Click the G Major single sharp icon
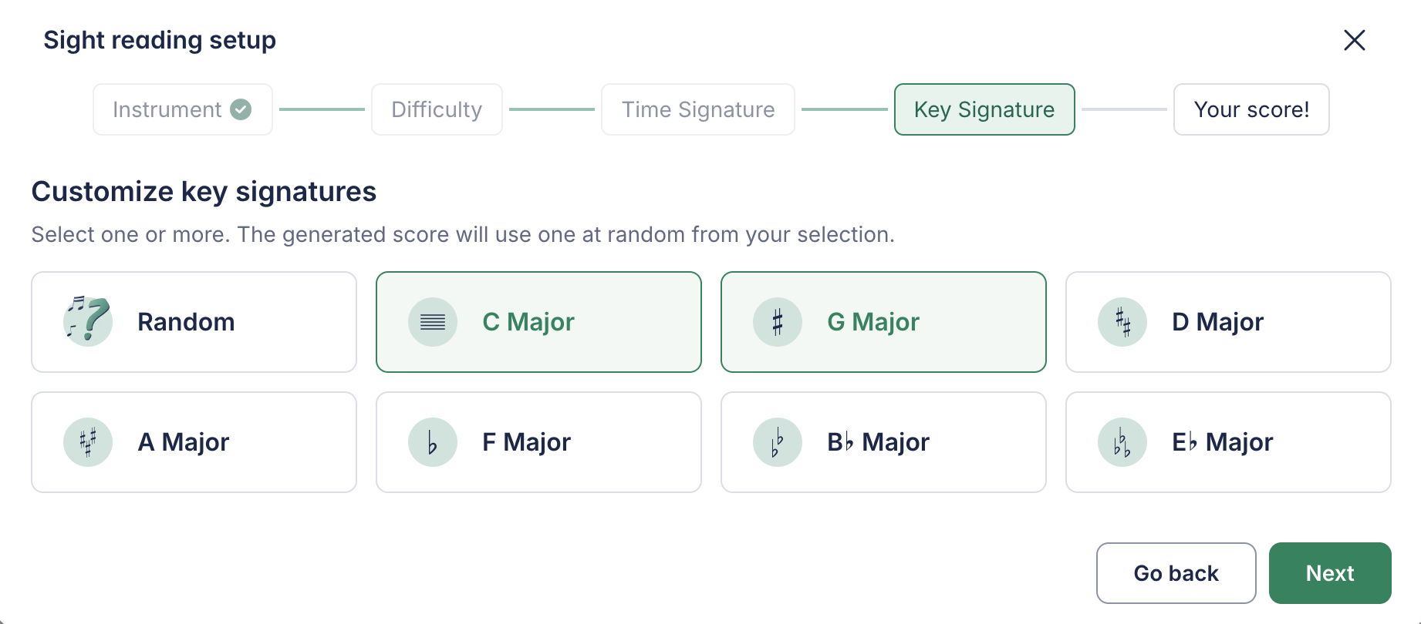 click(x=777, y=322)
